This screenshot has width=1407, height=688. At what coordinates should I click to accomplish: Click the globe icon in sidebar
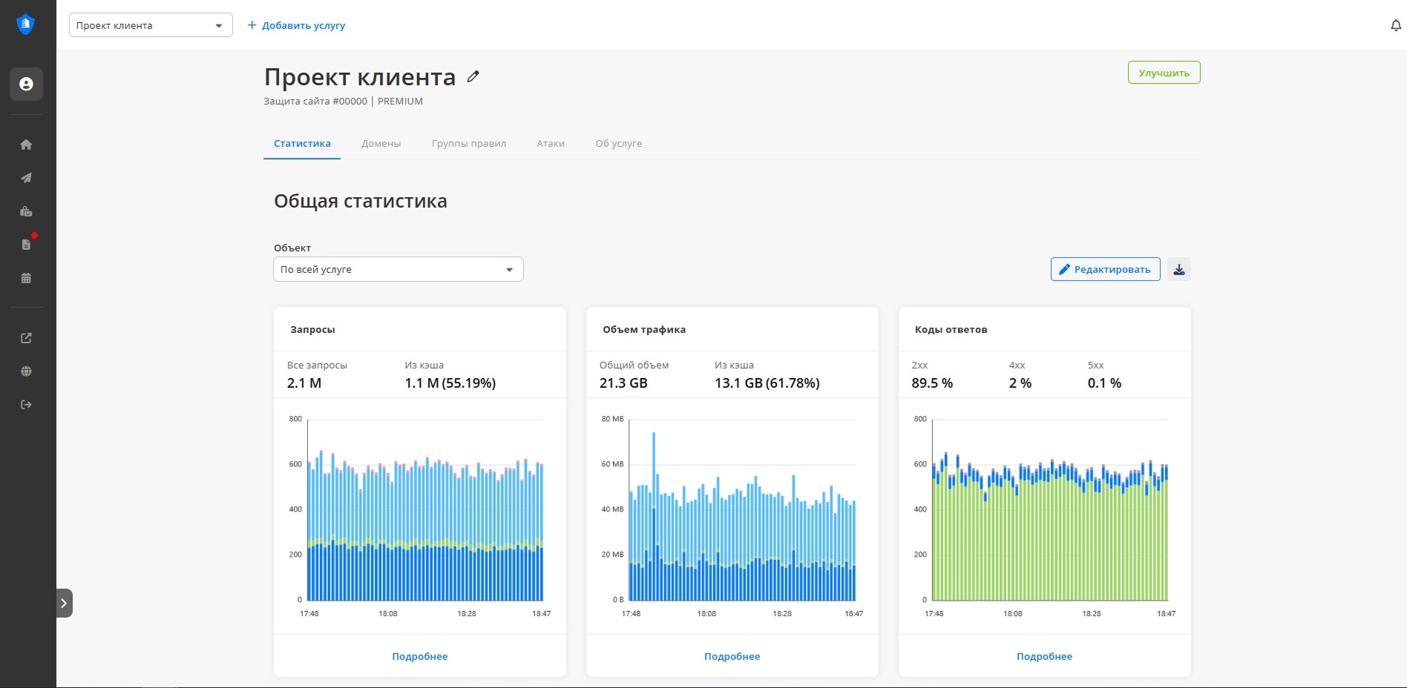pos(26,371)
